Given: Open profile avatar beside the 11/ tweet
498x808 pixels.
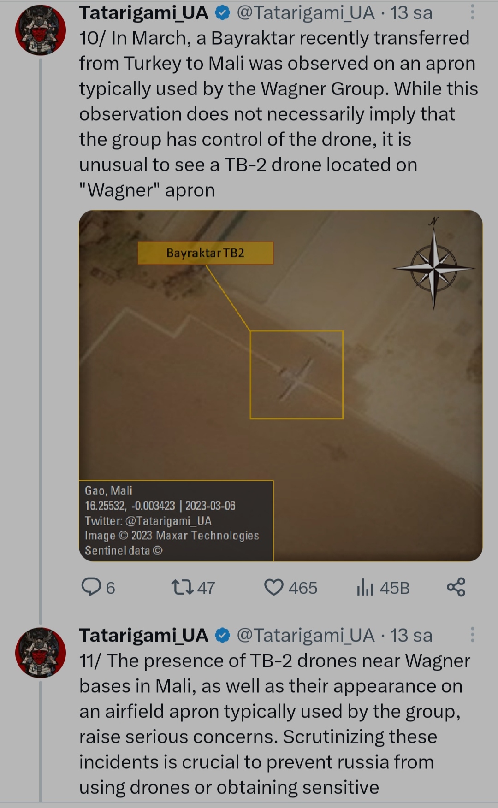Looking at the screenshot, I should click(x=41, y=653).
